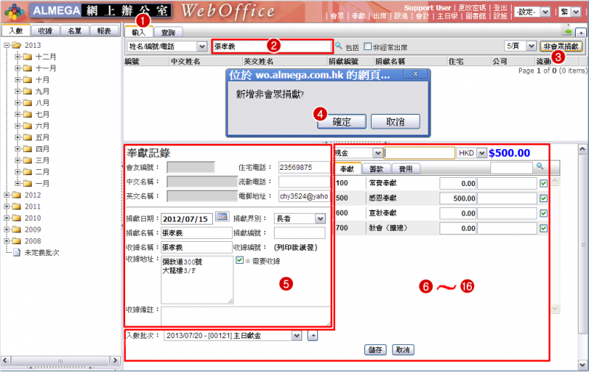
Task: Click the 非會眾捐獻 button
Action: [x=561, y=46]
